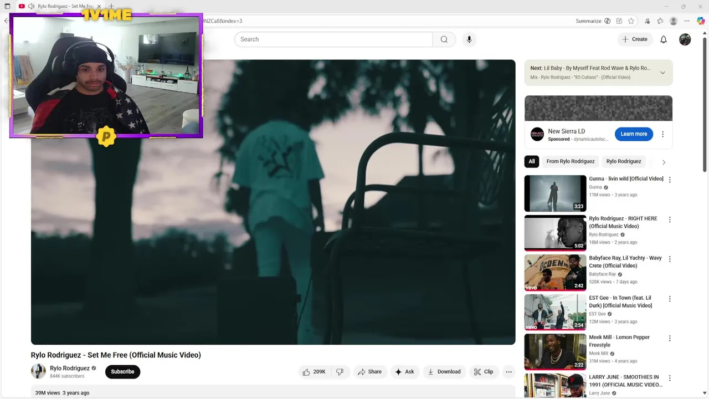Click the Share button

369,372
